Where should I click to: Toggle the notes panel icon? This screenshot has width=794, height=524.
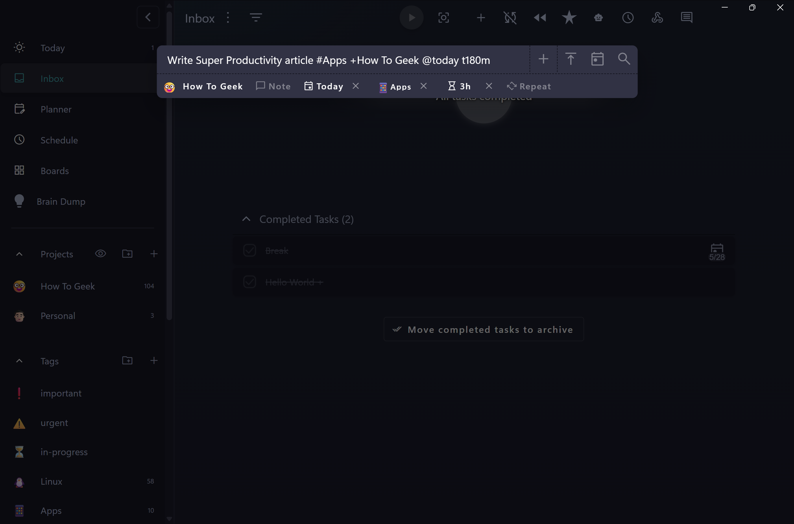tap(686, 18)
